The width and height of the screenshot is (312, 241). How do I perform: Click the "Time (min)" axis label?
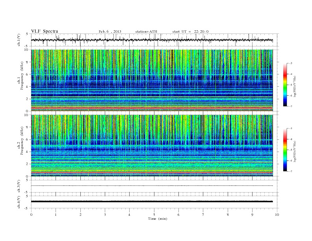click(158, 219)
